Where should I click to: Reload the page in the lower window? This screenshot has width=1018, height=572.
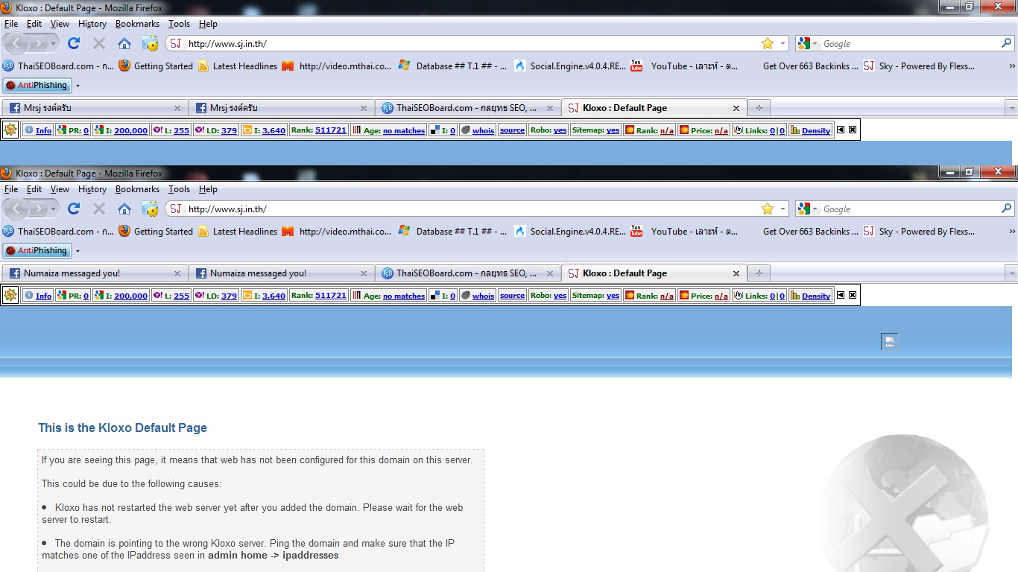(x=74, y=209)
